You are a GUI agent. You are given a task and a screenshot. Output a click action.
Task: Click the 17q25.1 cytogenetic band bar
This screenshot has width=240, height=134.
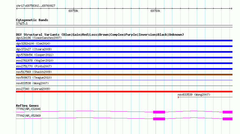point(124,26)
